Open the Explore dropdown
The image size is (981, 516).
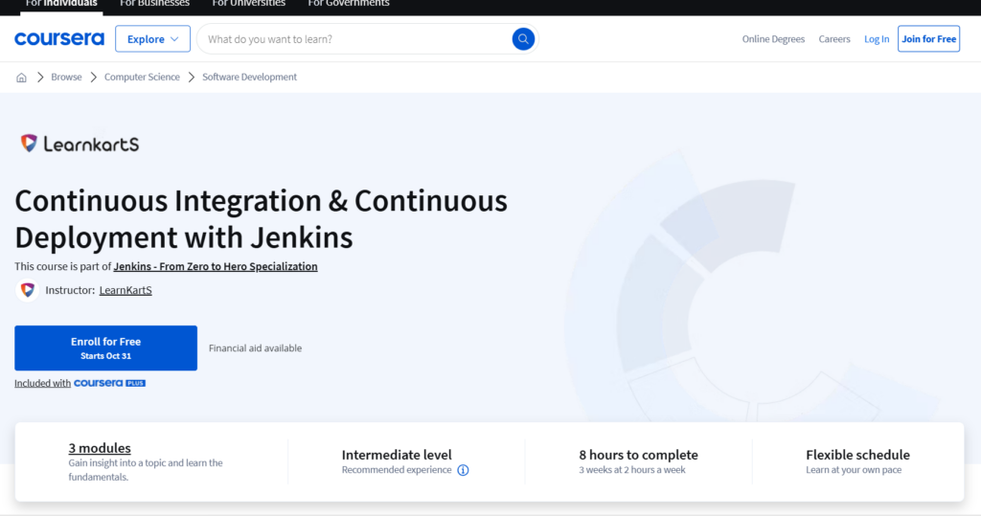(x=152, y=39)
